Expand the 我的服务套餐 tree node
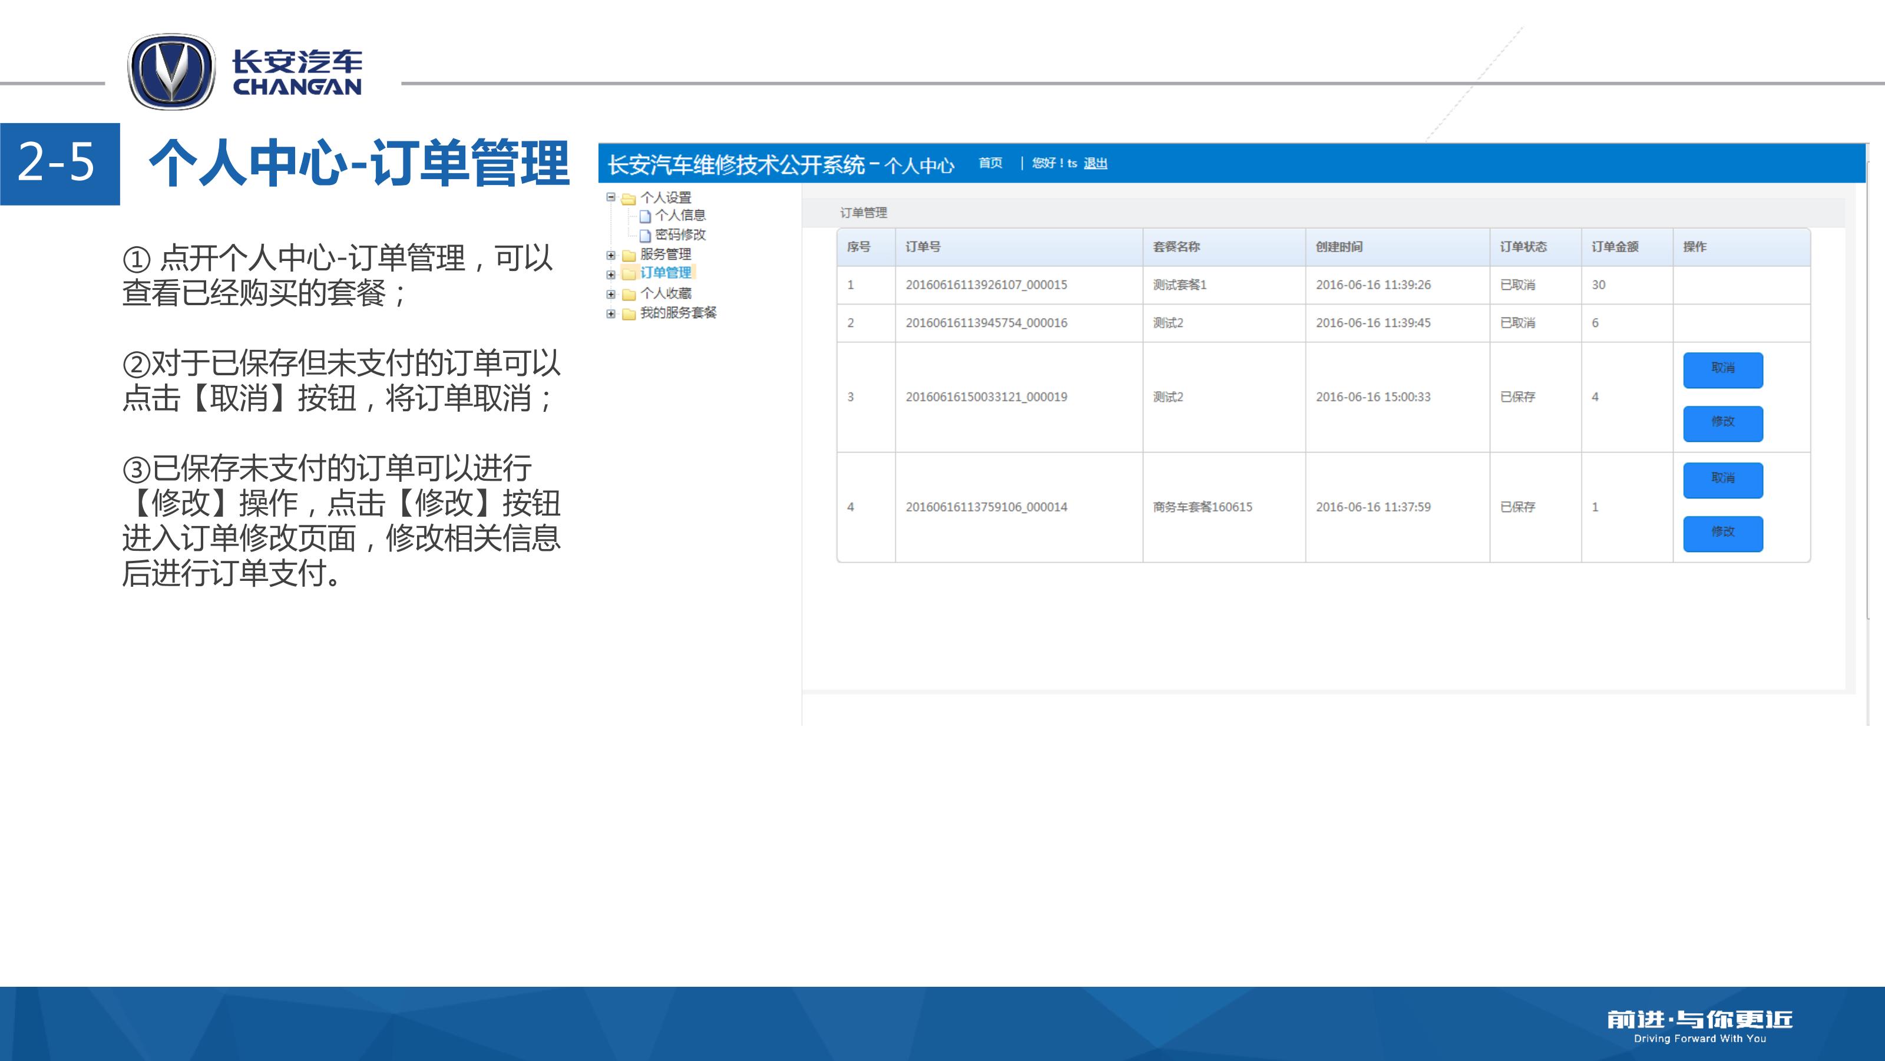1885x1061 pixels. [610, 314]
